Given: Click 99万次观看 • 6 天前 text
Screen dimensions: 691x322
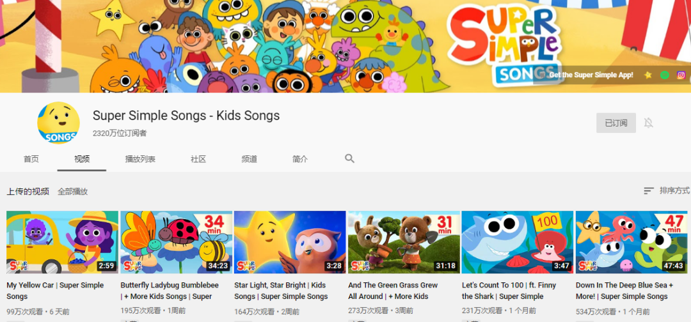Looking at the screenshot, I should tap(38, 312).
